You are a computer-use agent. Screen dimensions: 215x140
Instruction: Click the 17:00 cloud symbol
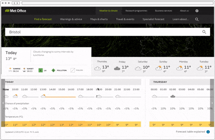(x=81, y=97)
